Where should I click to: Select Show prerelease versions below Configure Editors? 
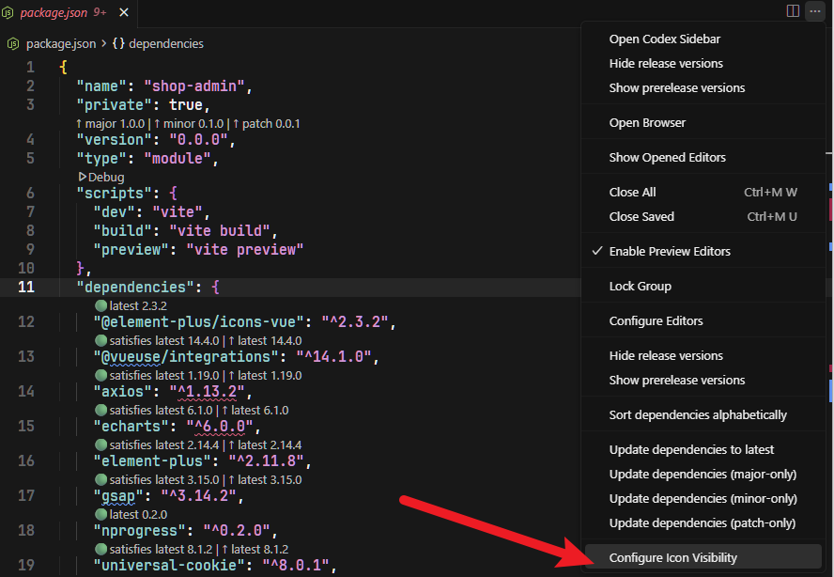tap(703, 380)
